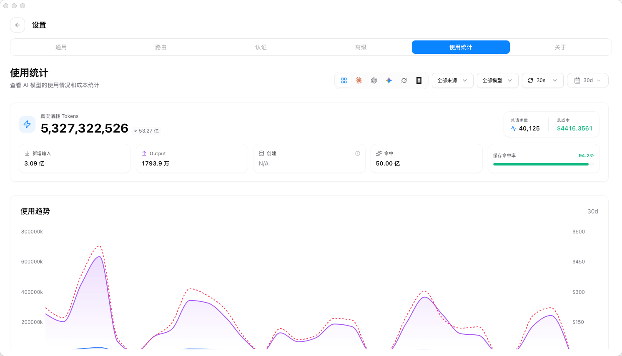The width and height of the screenshot is (622, 356).
Task: Click the database icon beside 创建
Action: pyautogui.click(x=261, y=153)
